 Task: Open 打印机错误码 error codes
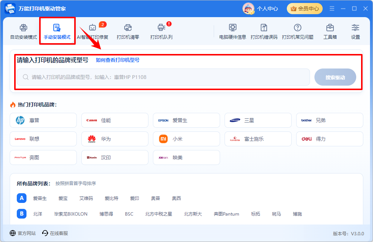pos(264,32)
